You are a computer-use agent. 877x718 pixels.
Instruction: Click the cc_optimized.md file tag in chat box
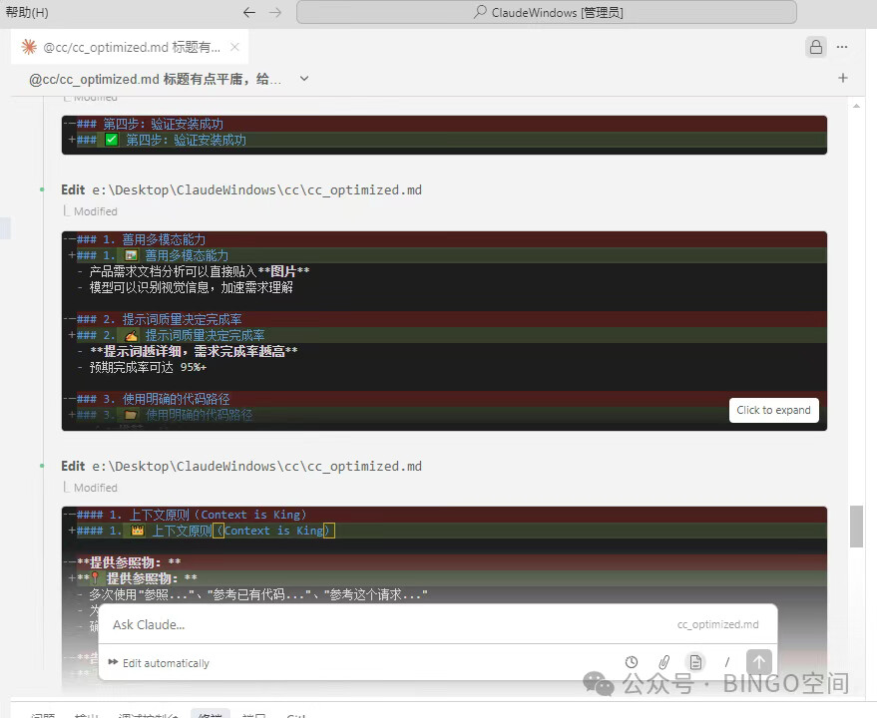coord(717,624)
